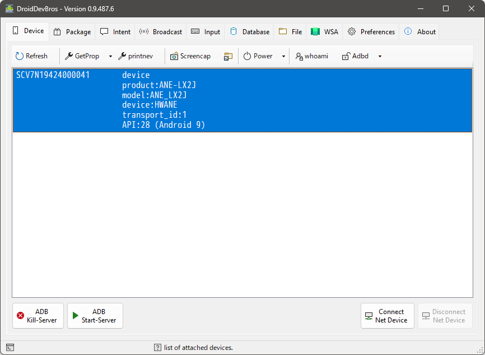The width and height of the screenshot is (485, 355).
Task: Click the Adbd unlock button
Action: (x=355, y=56)
